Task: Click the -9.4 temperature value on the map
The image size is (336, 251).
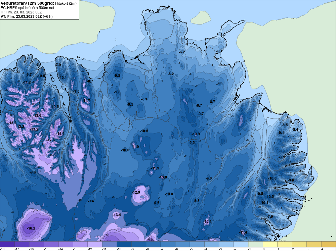Action: tap(91, 201)
